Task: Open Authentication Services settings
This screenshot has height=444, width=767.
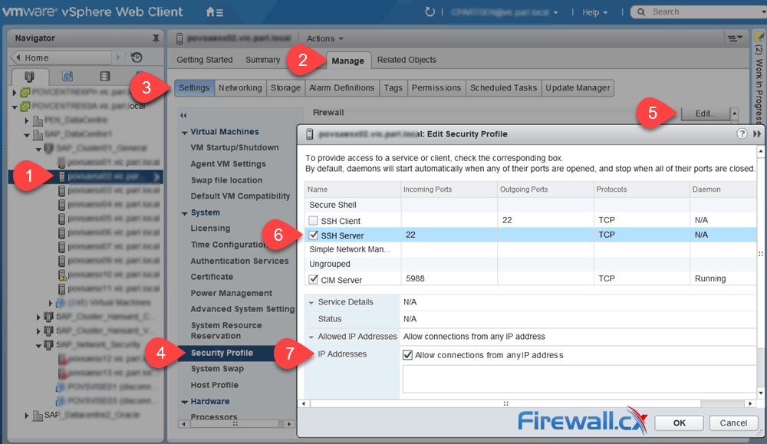Action: click(x=239, y=261)
